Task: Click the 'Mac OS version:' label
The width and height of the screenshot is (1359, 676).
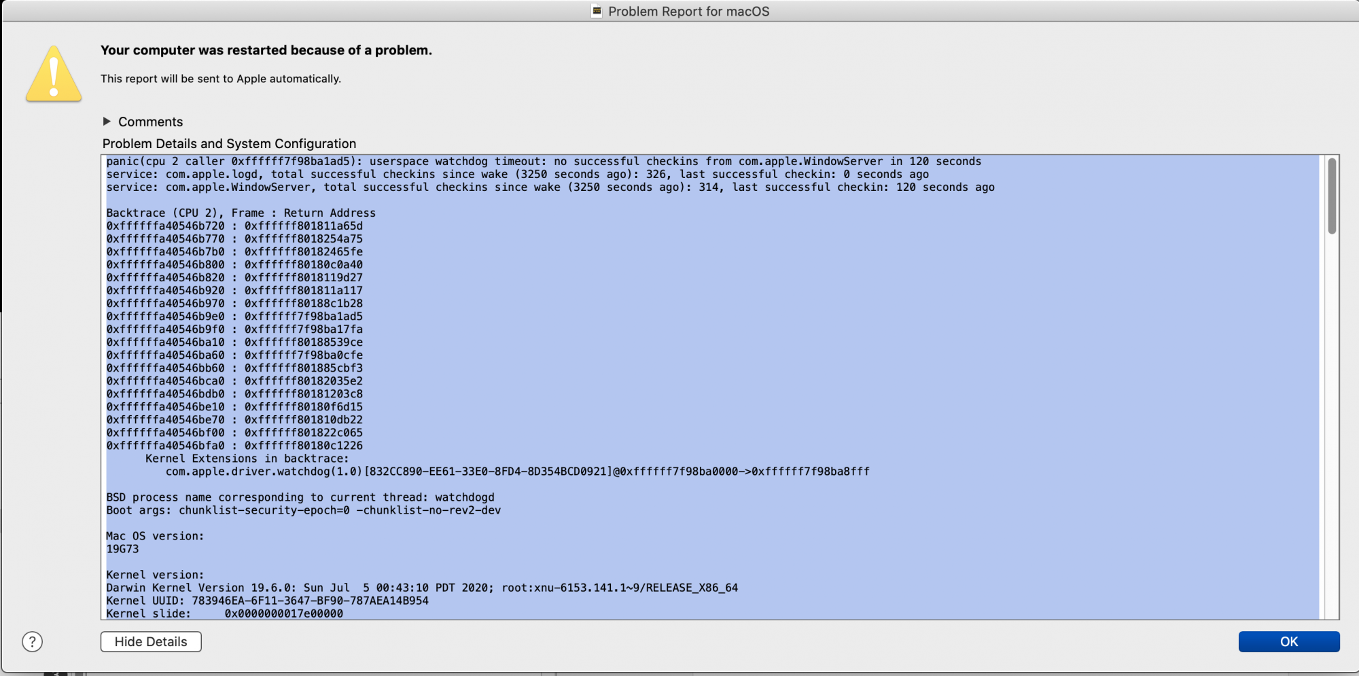Action: pyautogui.click(x=155, y=536)
